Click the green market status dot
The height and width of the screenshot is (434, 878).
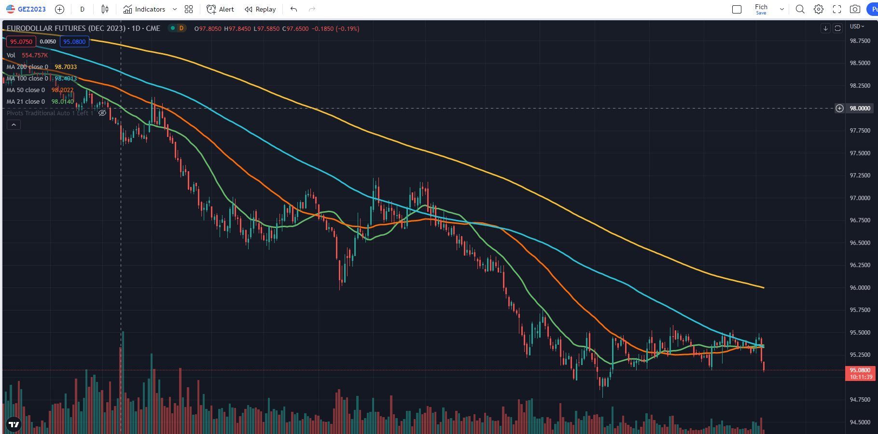[172, 28]
